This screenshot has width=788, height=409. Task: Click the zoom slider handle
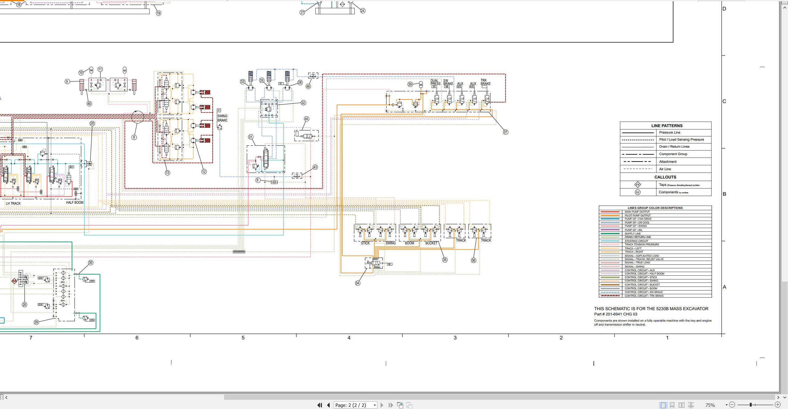(751, 405)
